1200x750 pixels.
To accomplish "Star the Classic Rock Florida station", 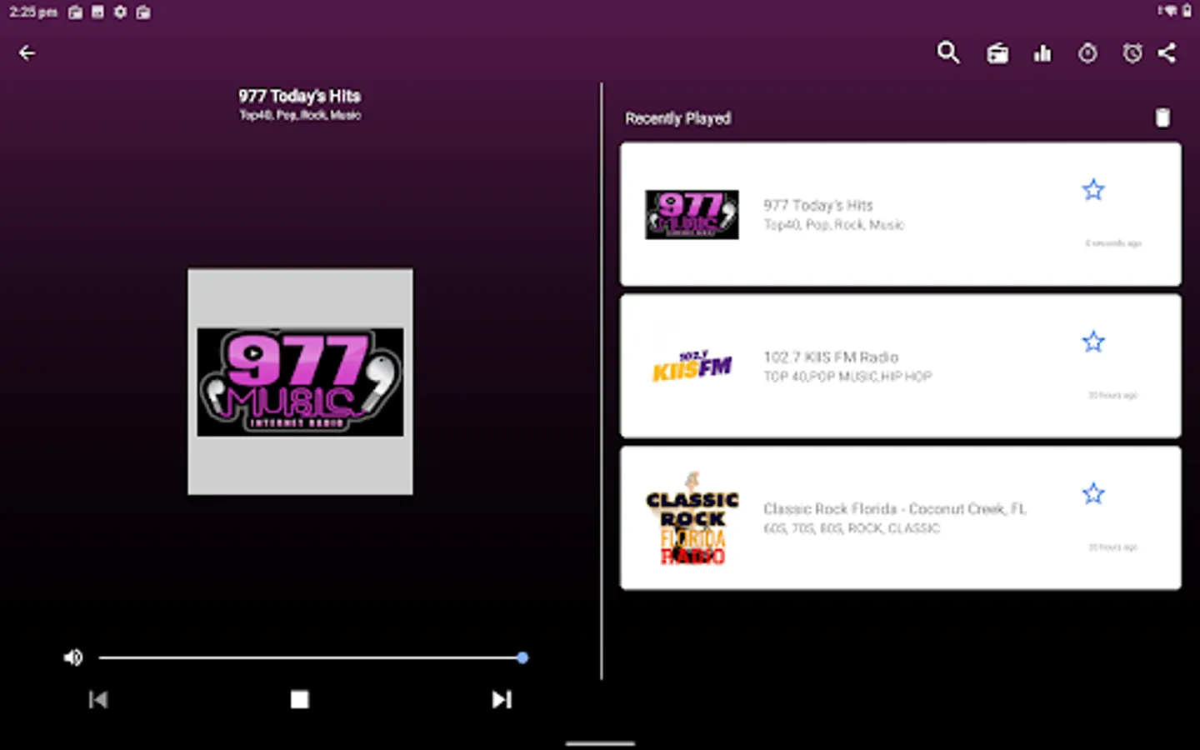I will point(1093,493).
